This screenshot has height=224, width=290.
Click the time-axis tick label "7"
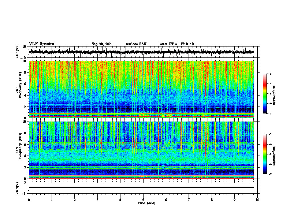(x=189, y=200)
